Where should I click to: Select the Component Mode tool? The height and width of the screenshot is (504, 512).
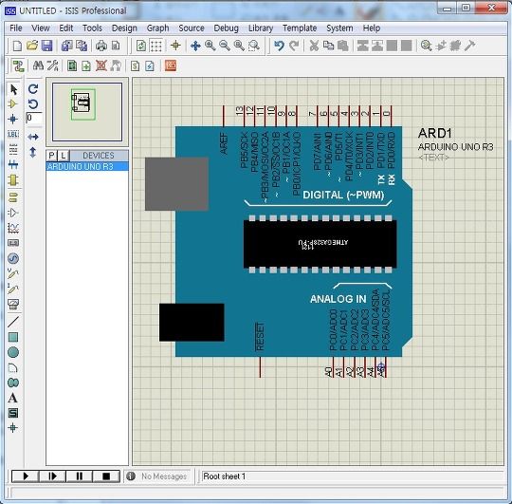coord(13,104)
